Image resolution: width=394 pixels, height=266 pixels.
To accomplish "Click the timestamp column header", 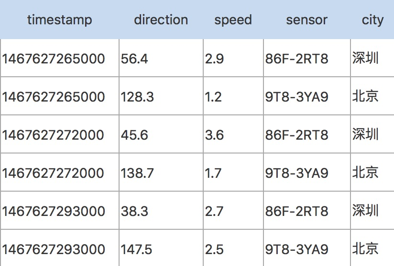I will (x=59, y=20).
